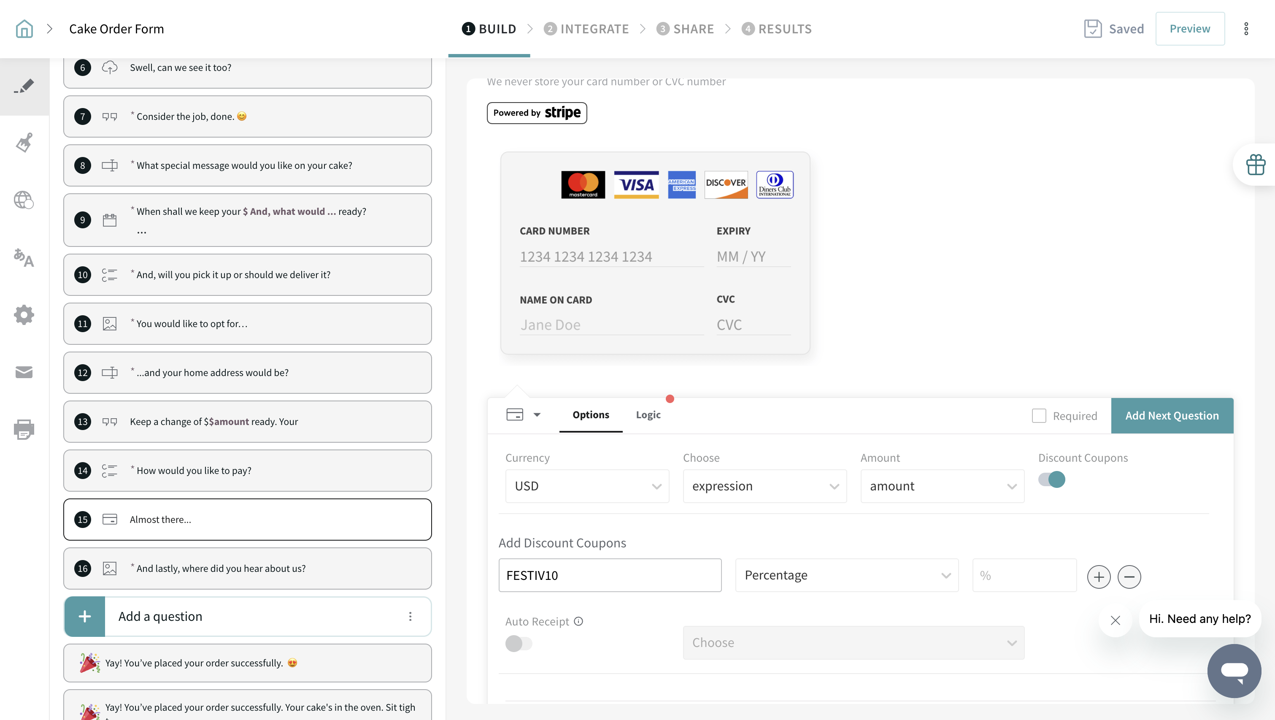Open the translate language sidebar icon
The image size is (1275, 720).
24,257
